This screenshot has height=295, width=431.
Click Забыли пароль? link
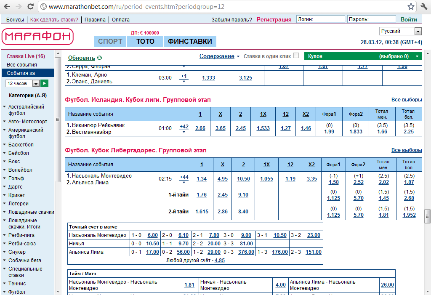click(x=232, y=19)
